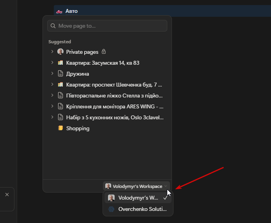271x223 pixels.
Task: Click the building icon beside Засумская 14
Action: click(60, 63)
